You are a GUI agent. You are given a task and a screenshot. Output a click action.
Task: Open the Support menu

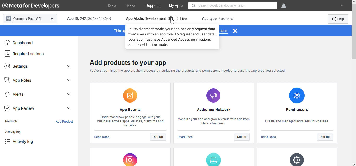point(152,5)
